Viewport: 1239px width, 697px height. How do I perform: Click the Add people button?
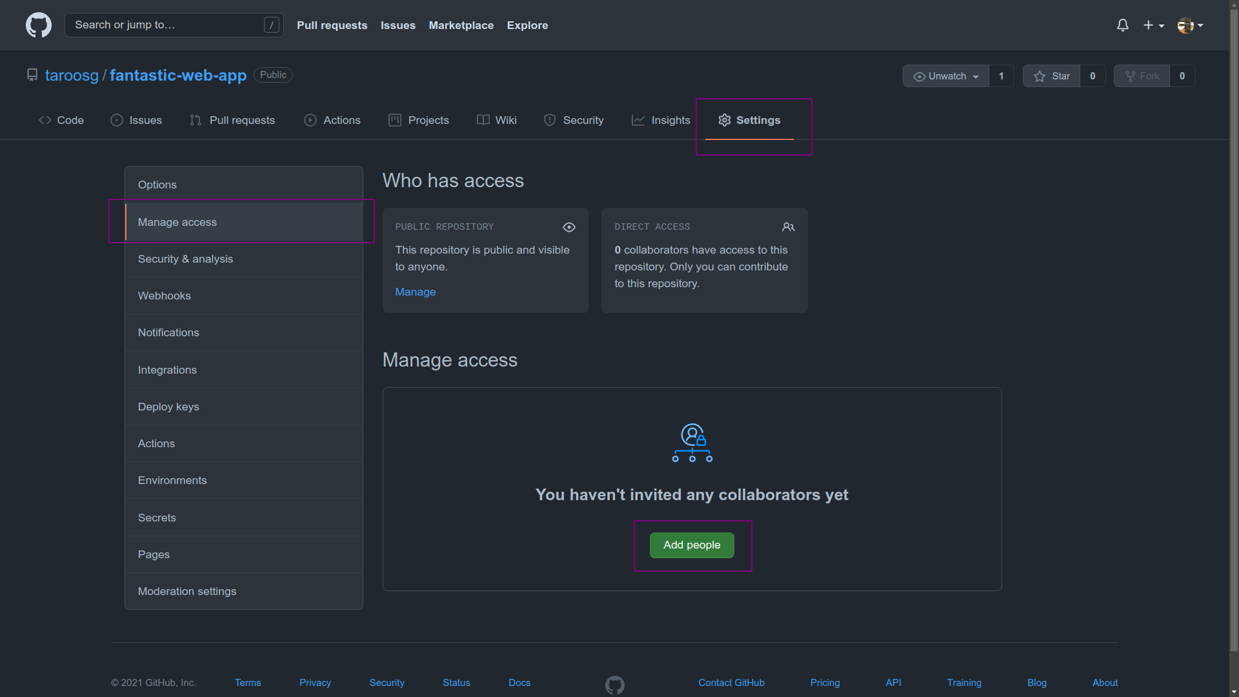692,545
